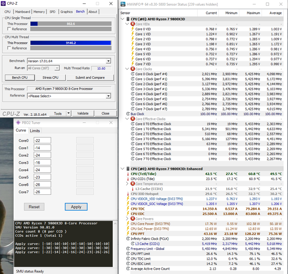
Task: Click the Average Active Core Count icon
Action: 128,269
